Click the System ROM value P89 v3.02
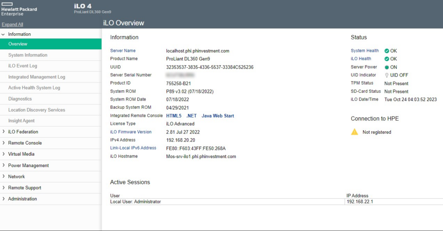Screen dimensions: 443x231 pos(189,92)
